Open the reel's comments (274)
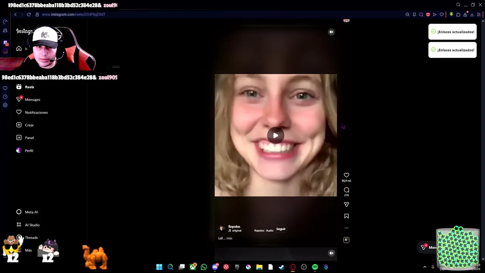 (x=346, y=190)
